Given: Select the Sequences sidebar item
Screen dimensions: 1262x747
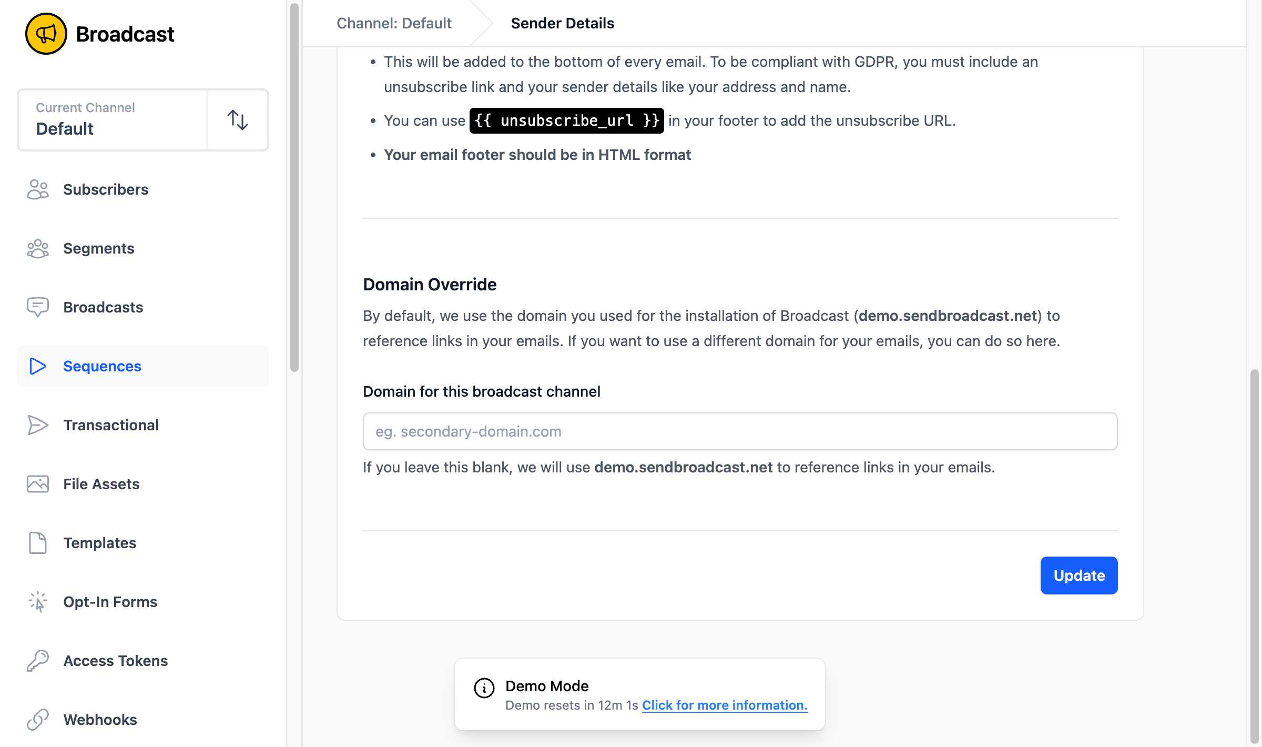Looking at the screenshot, I should coord(143,366).
